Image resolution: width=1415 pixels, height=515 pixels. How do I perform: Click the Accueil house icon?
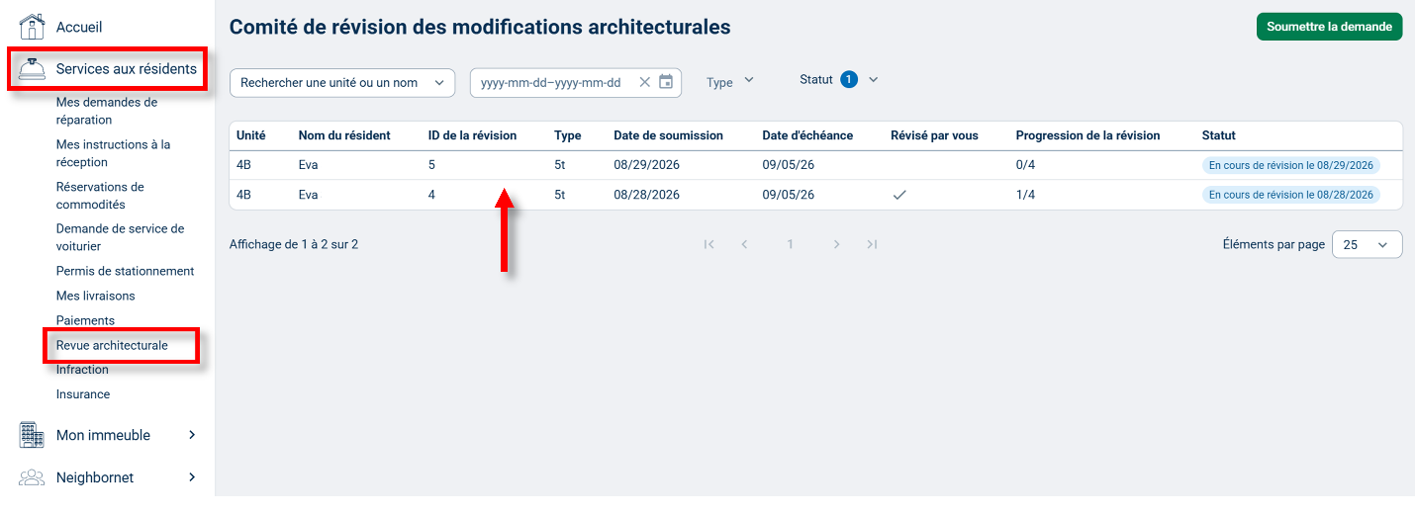33,27
